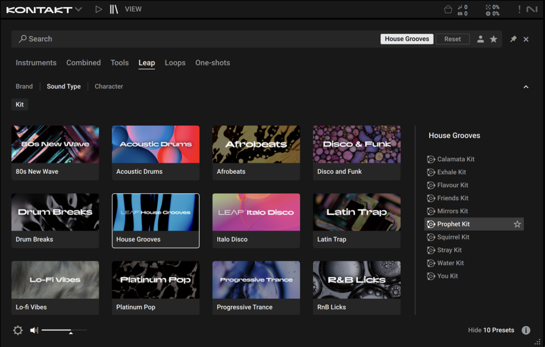Click the exclamation alert icon
The image size is (545, 347).
pyautogui.click(x=519, y=9)
